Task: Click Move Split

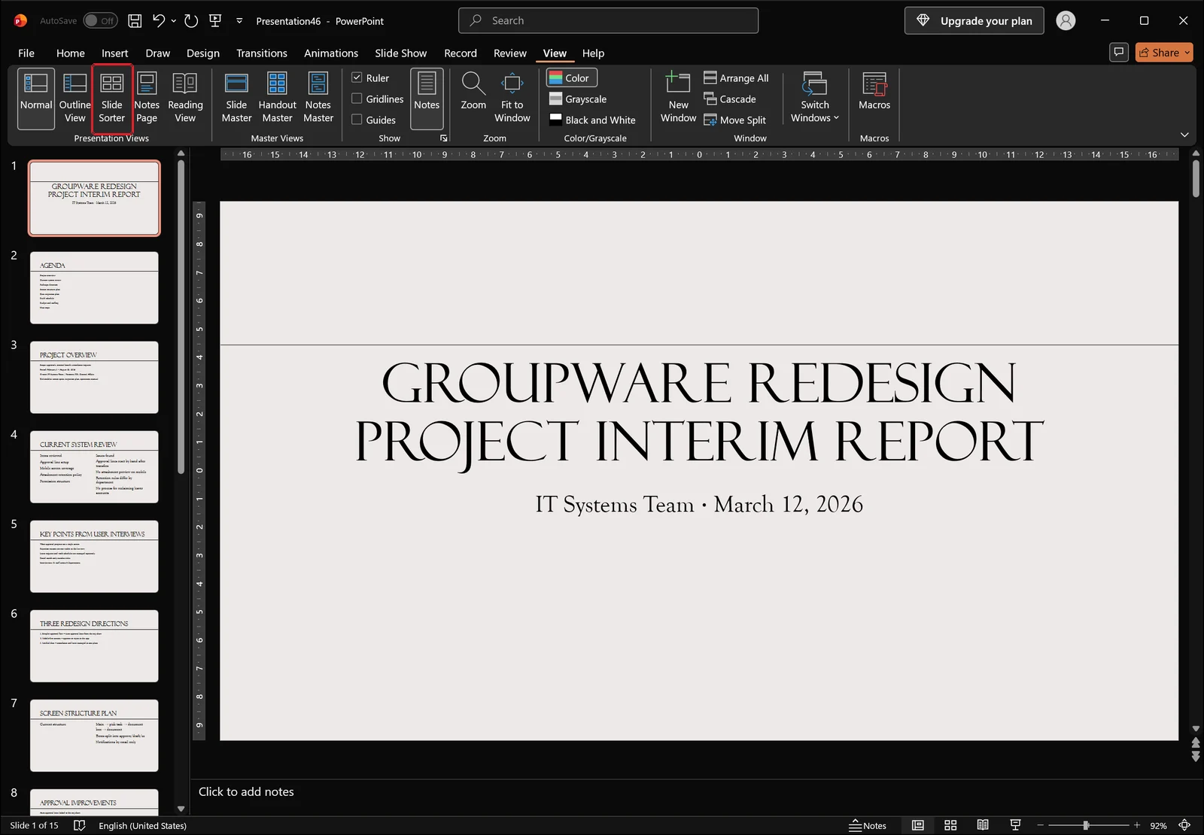Action: coord(734,120)
